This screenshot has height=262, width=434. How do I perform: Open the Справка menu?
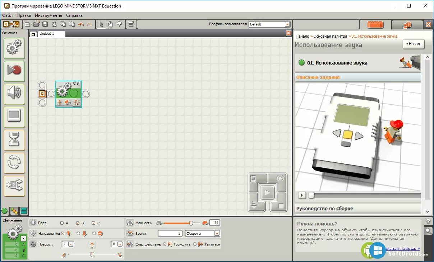point(74,15)
